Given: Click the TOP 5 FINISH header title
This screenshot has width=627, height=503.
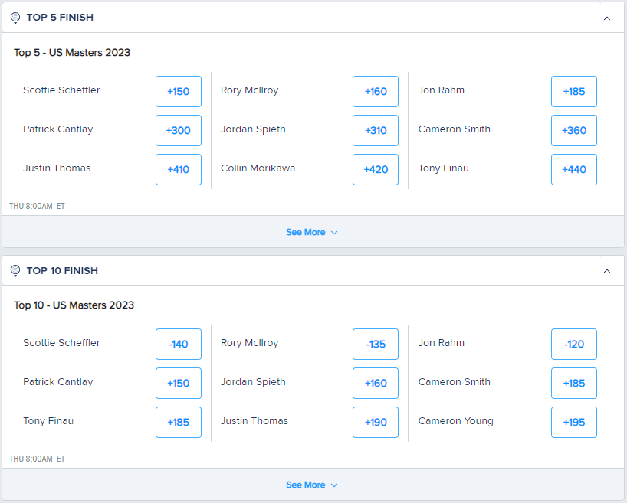Looking at the screenshot, I should (60, 18).
